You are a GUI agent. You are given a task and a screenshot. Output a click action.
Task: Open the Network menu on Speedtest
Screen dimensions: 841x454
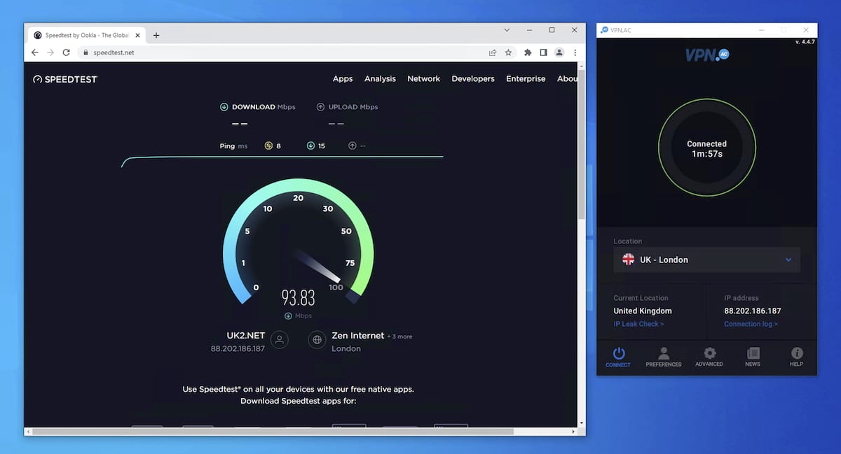(424, 79)
